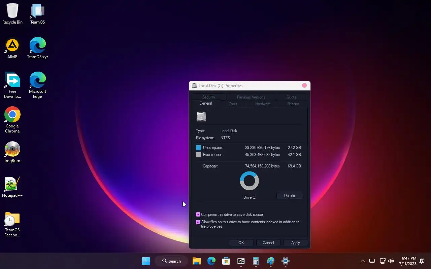Switch to the Security tab
Viewport: 431px width, 269px height.
click(x=209, y=97)
